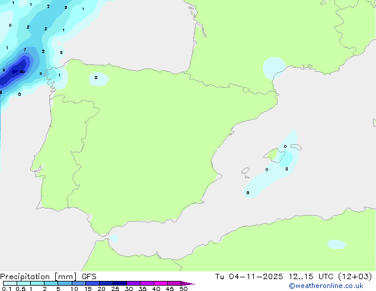This screenshot has height=291, width=376.
Task: Select the 30–35 mm purple legend swatch
Action: pos(133,283)
